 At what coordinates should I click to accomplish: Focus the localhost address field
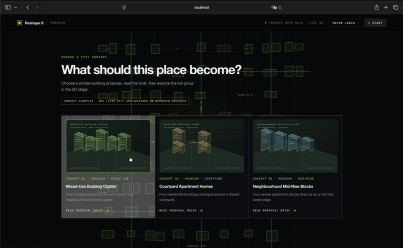pyautogui.click(x=202, y=8)
